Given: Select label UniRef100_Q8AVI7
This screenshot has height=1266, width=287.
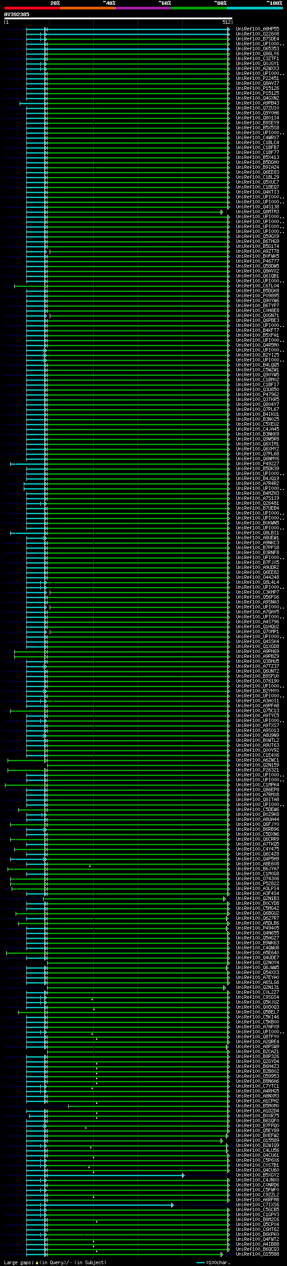Looking at the screenshot, I should click(x=257, y=83).
